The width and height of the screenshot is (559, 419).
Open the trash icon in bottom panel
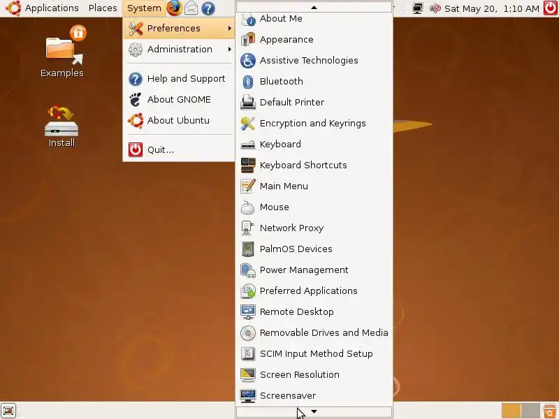point(550,411)
